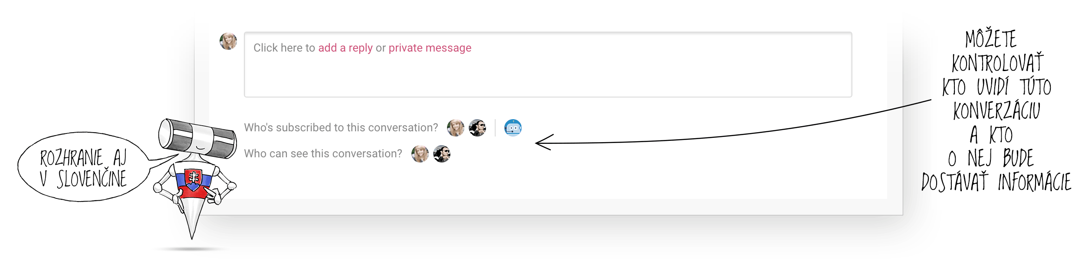This screenshot has width=1085, height=260.
Task: Click the vertical divider before the robot icon
Action: [495, 128]
